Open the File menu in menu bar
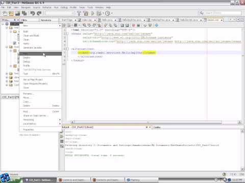The image size is (245, 183). (3, 7)
